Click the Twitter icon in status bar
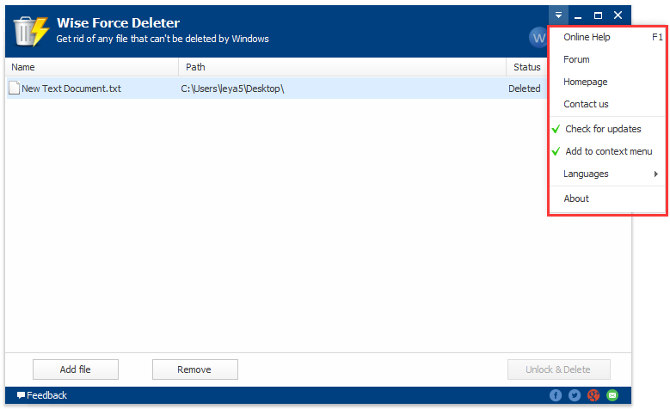The height and width of the screenshot is (409, 670). point(575,395)
